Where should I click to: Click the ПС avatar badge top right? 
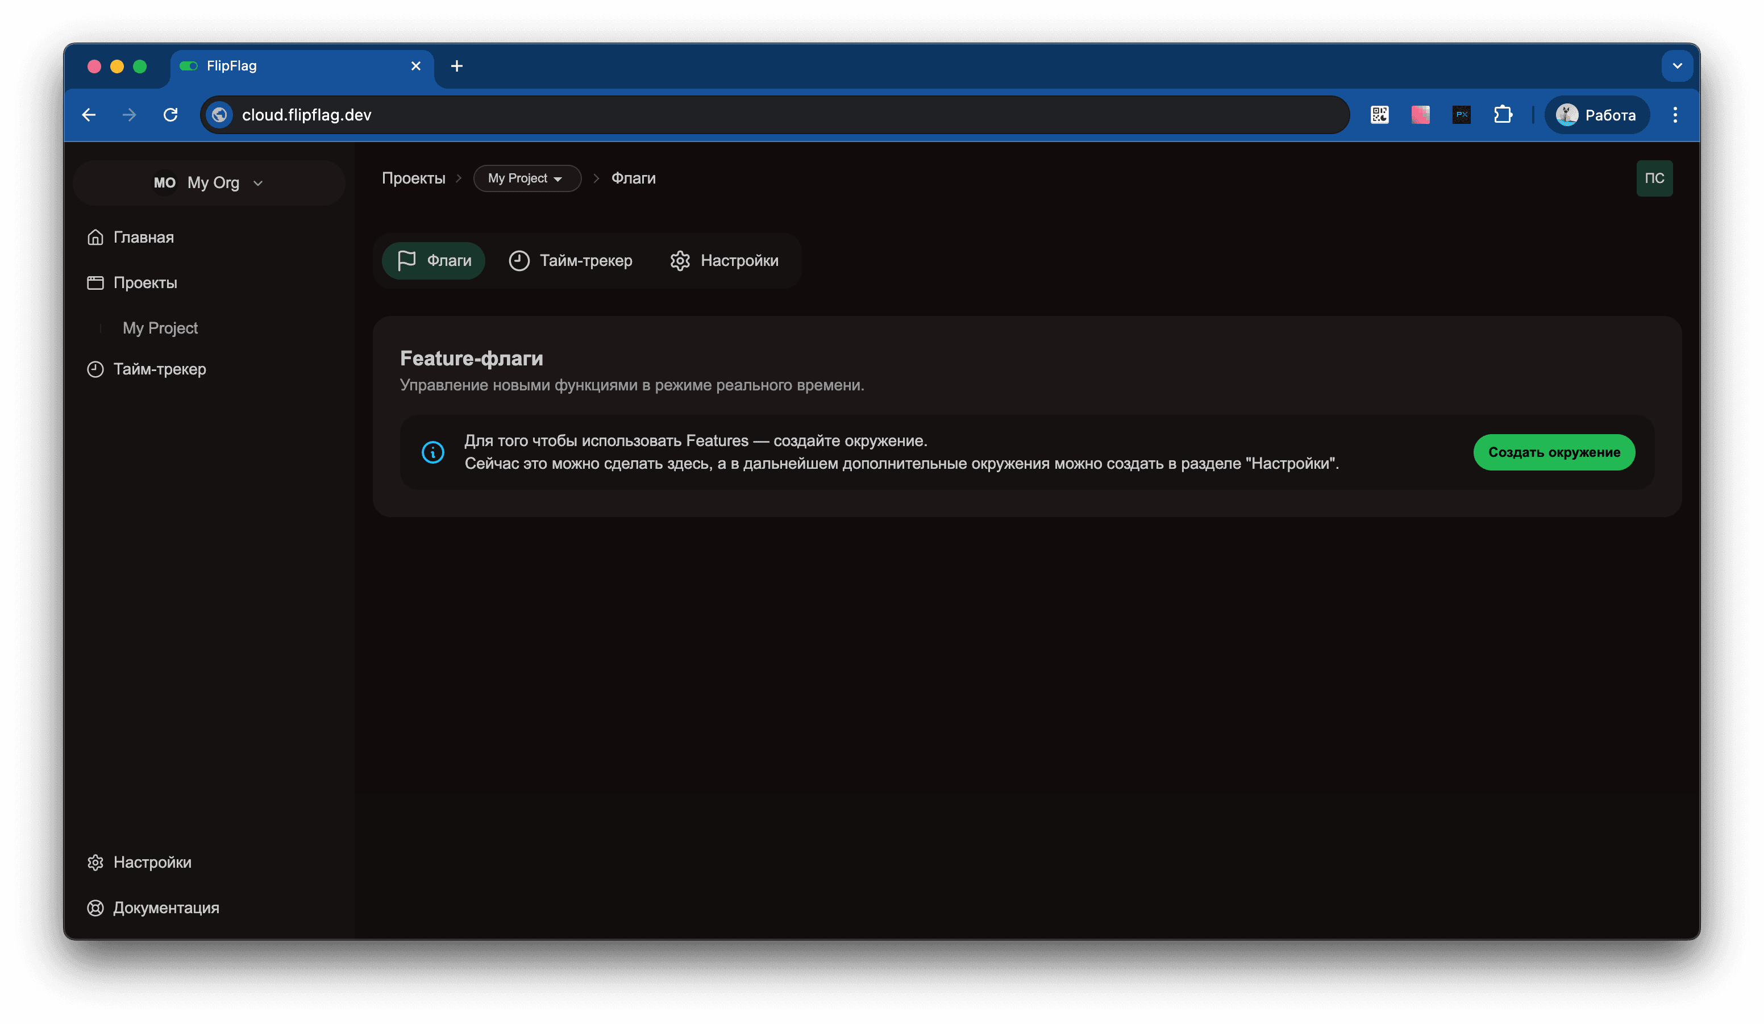(1654, 178)
